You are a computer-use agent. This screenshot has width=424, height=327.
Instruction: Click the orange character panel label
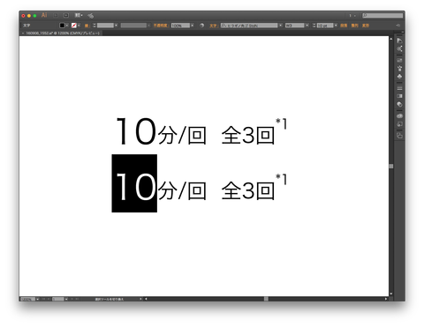213,26
